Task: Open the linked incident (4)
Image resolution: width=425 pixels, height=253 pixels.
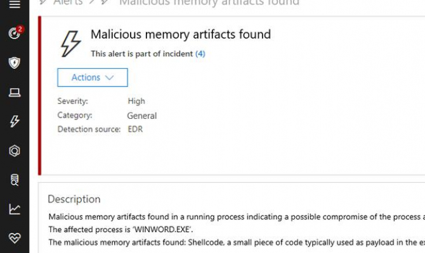Action: click(200, 54)
